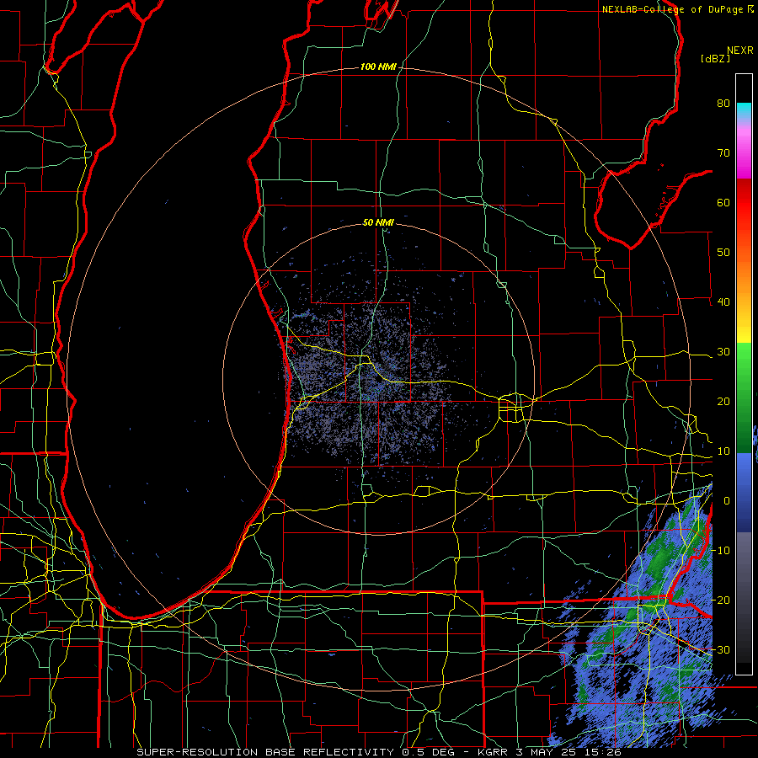Click the 50 NMI range ring label
The width and height of the screenshot is (758, 758).
[x=378, y=223]
